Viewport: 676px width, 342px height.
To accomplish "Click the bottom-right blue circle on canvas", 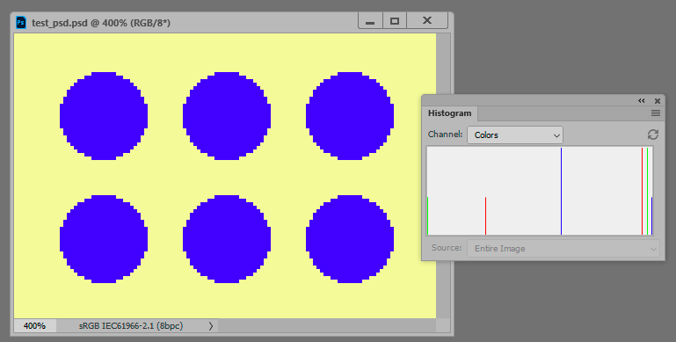I will tap(350, 239).
